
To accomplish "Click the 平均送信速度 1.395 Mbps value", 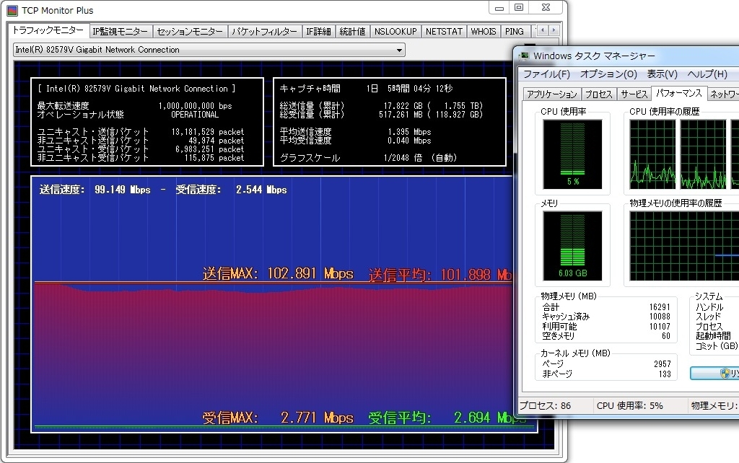I will 410,132.
